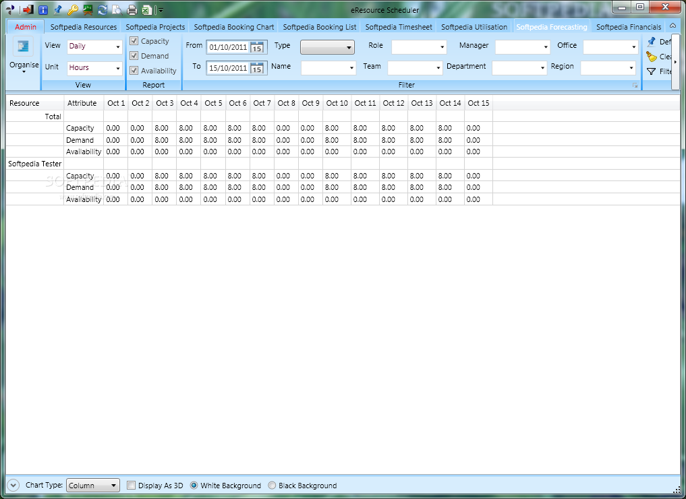Image resolution: width=686 pixels, height=499 pixels.
Task: Enable Display As 3D checkbox
Action: pos(131,485)
